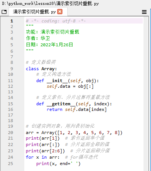Click the class Array: definition

click(41, 69)
